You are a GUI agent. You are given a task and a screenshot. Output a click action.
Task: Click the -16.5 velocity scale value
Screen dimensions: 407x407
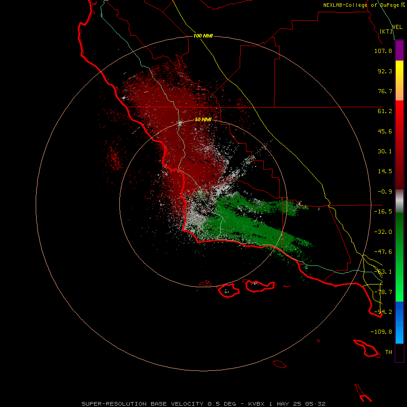(383, 212)
